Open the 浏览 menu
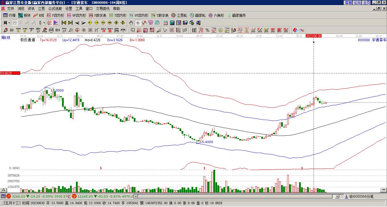 point(21,9)
